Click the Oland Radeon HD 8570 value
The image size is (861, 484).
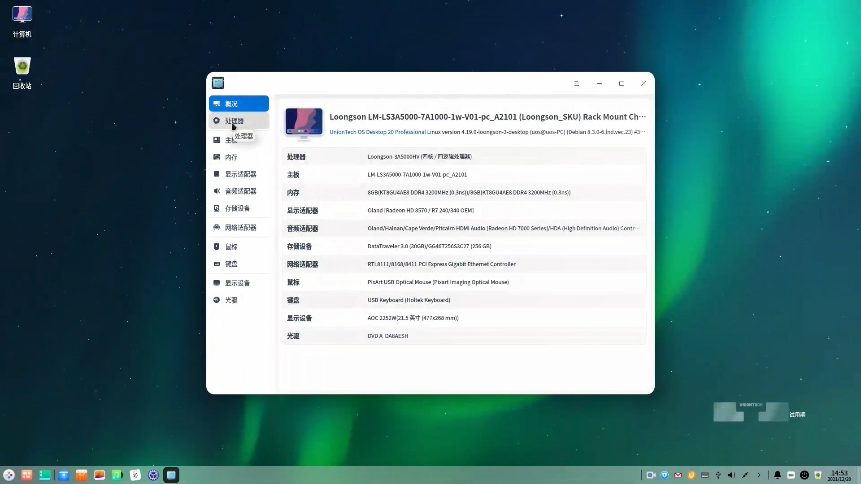(421, 210)
